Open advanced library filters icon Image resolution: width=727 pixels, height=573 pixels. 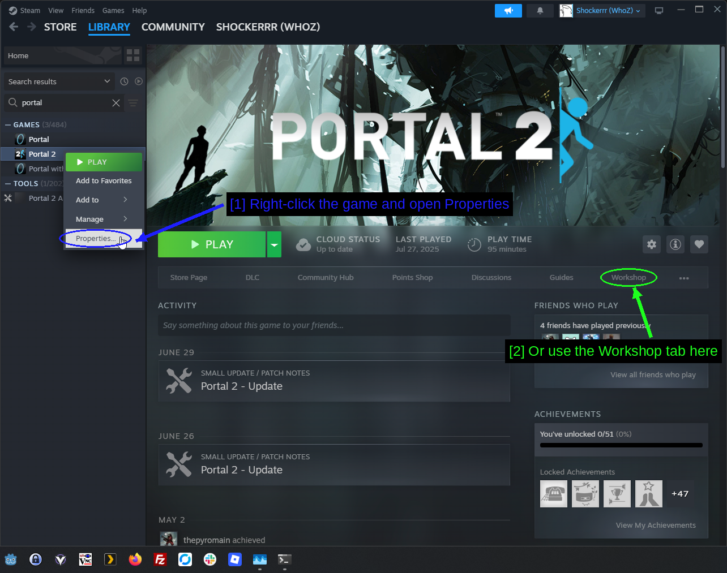(133, 102)
